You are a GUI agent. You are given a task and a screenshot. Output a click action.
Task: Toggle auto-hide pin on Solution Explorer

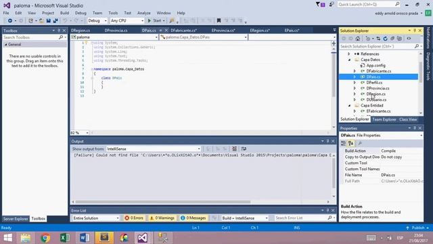click(x=415, y=30)
